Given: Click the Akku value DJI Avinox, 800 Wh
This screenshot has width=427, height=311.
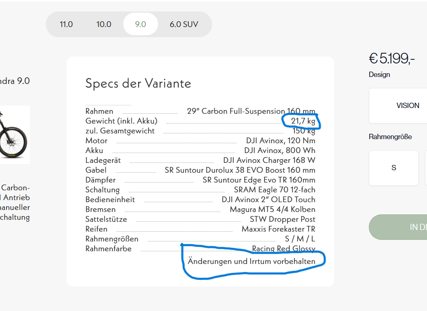Looking at the screenshot, I should [x=280, y=151].
